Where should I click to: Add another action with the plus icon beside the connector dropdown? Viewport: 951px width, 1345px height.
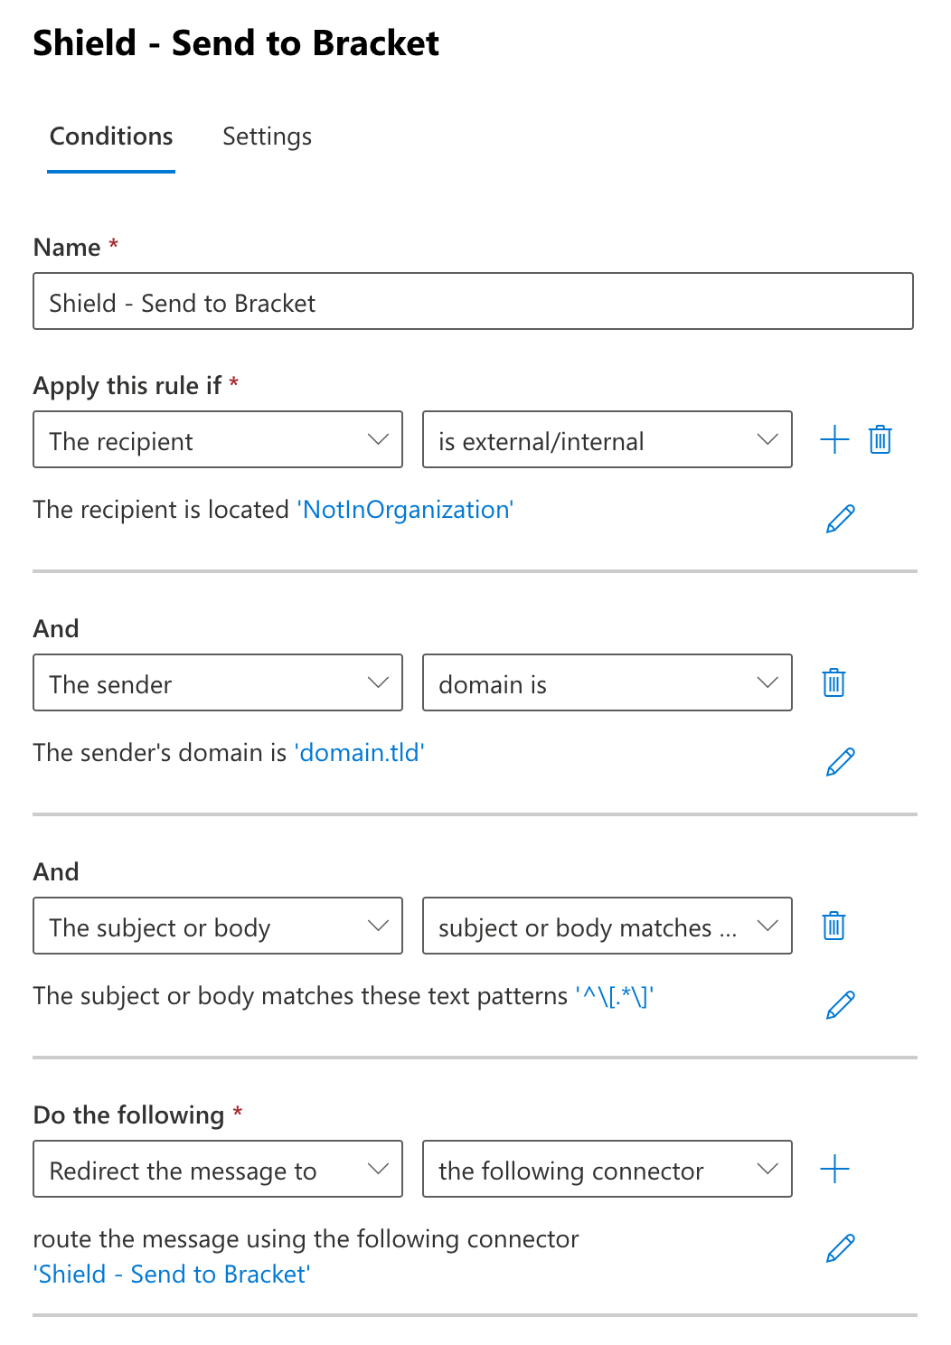click(834, 1170)
